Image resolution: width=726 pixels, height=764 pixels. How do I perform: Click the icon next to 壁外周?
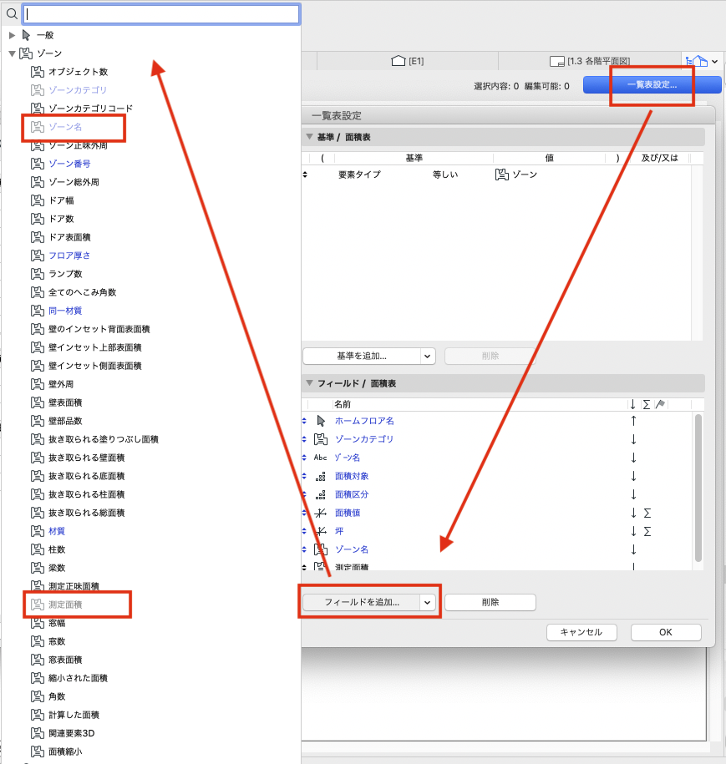pos(38,384)
